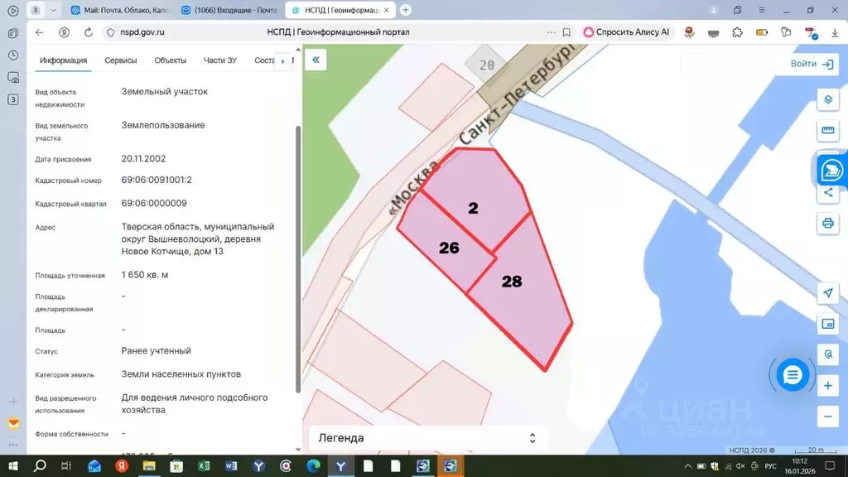Viewport: 848px width, 477px height.
Task: Collapse the info side panel
Action: 316,60
